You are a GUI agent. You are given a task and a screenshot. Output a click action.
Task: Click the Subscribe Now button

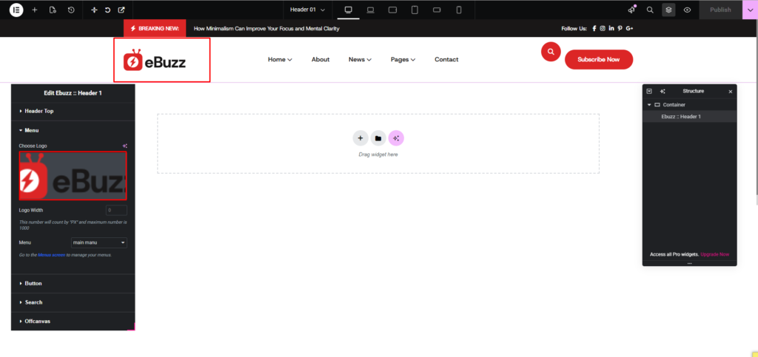(598, 59)
